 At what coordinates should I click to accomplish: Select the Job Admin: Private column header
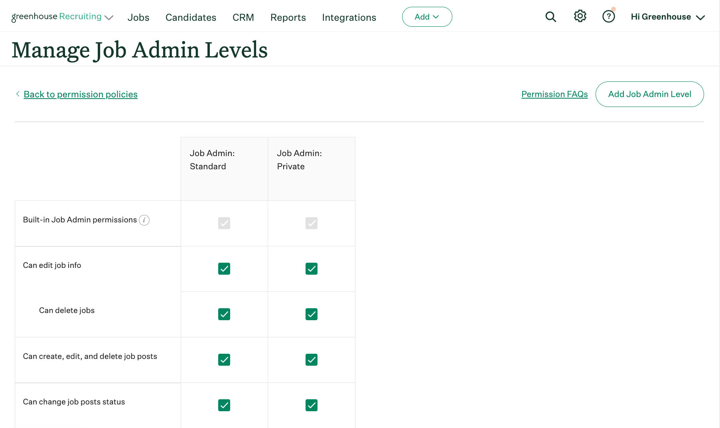coord(312,169)
